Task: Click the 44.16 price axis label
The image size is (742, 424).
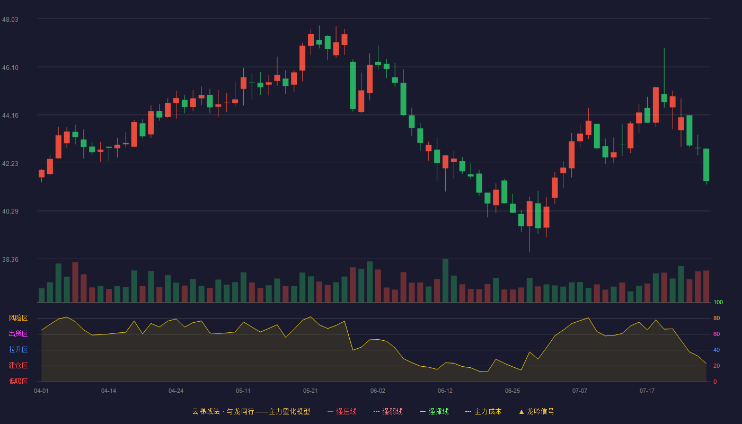Action: (11, 116)
